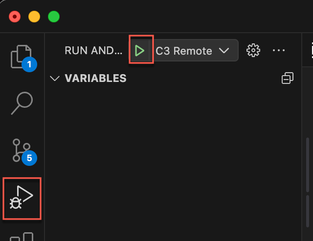The height and width of the screenshot is (241, 313).
Task: Close the window with the red button
Action: click(15, 17)
